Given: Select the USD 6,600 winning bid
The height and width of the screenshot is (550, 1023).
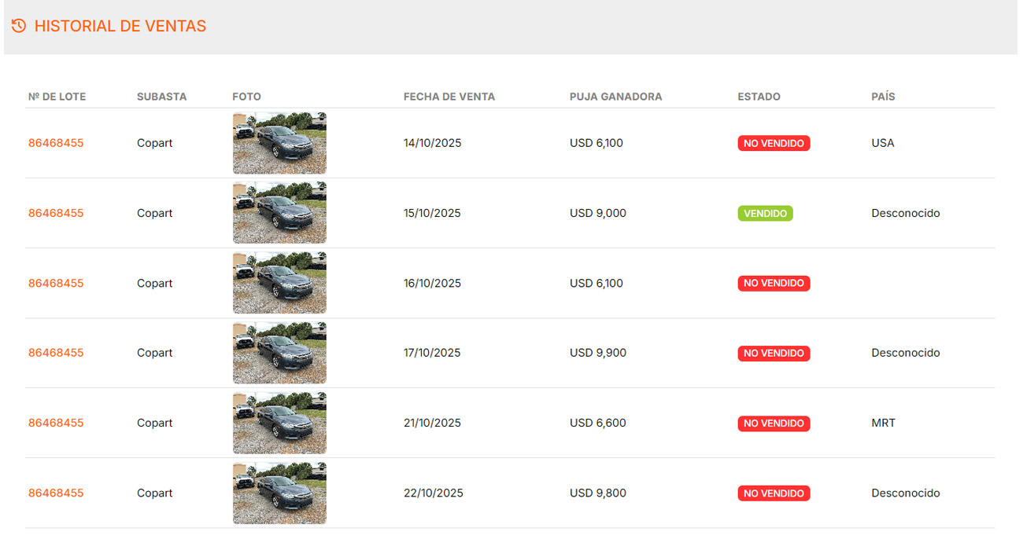Looking at the screenshot, I should (x=598, y=423).
